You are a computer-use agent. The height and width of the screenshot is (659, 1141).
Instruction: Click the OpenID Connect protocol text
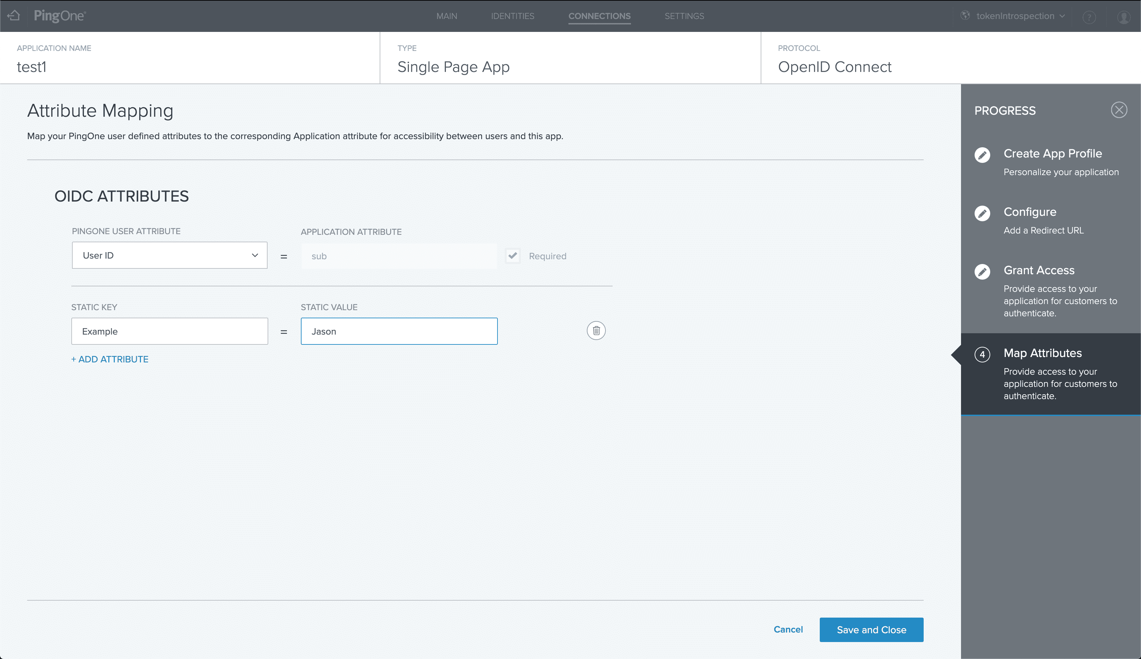pos(834,67)
